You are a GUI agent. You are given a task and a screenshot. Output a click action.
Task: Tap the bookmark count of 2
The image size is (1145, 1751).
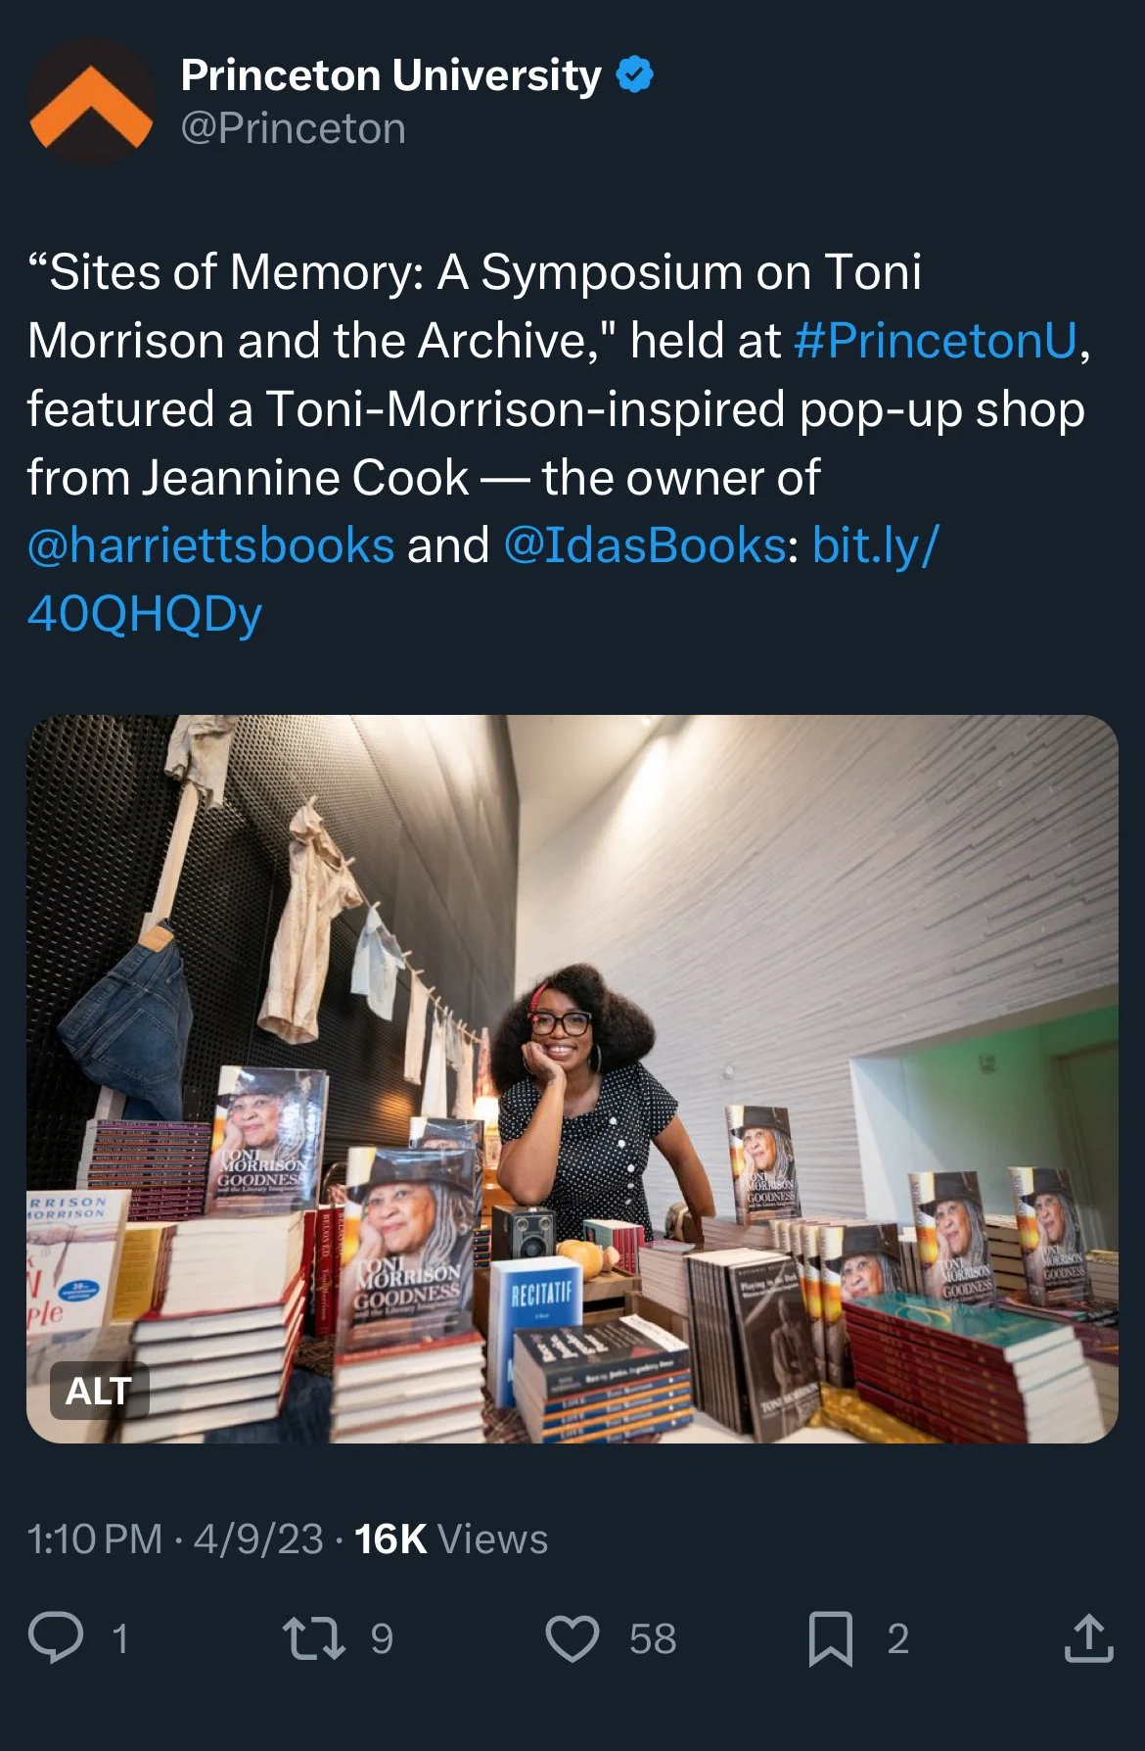pos(898,1638)
